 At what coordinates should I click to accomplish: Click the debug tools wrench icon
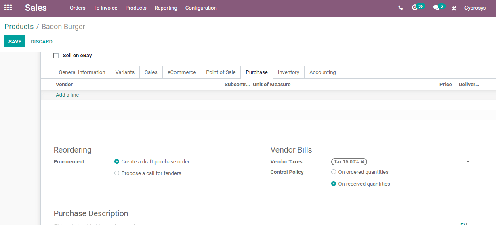coord(454,8)
